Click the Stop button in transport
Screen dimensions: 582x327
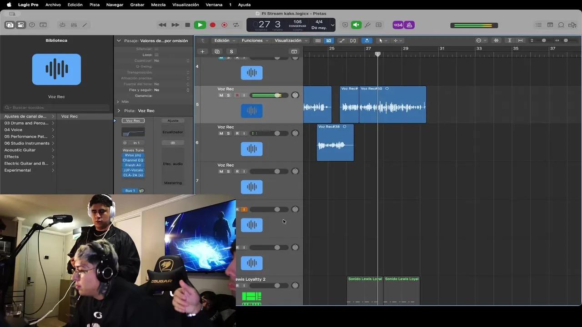pos(187,25)
